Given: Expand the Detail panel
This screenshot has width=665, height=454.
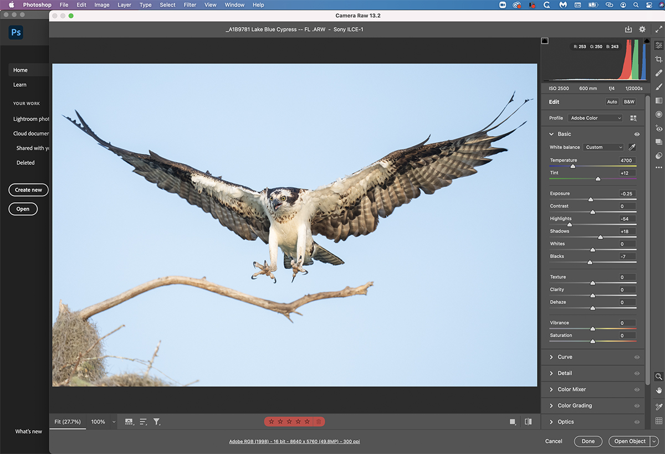Looking at the screenshot, I should tap(551, 373).
